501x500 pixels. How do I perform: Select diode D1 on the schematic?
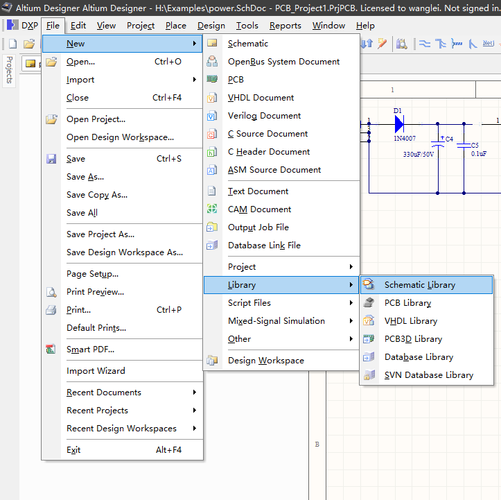point(399,125)
